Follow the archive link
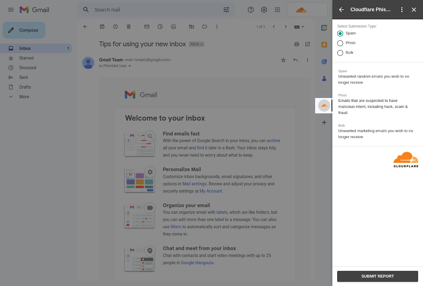This screenshot has width=423, height=286. pos(274,141)
